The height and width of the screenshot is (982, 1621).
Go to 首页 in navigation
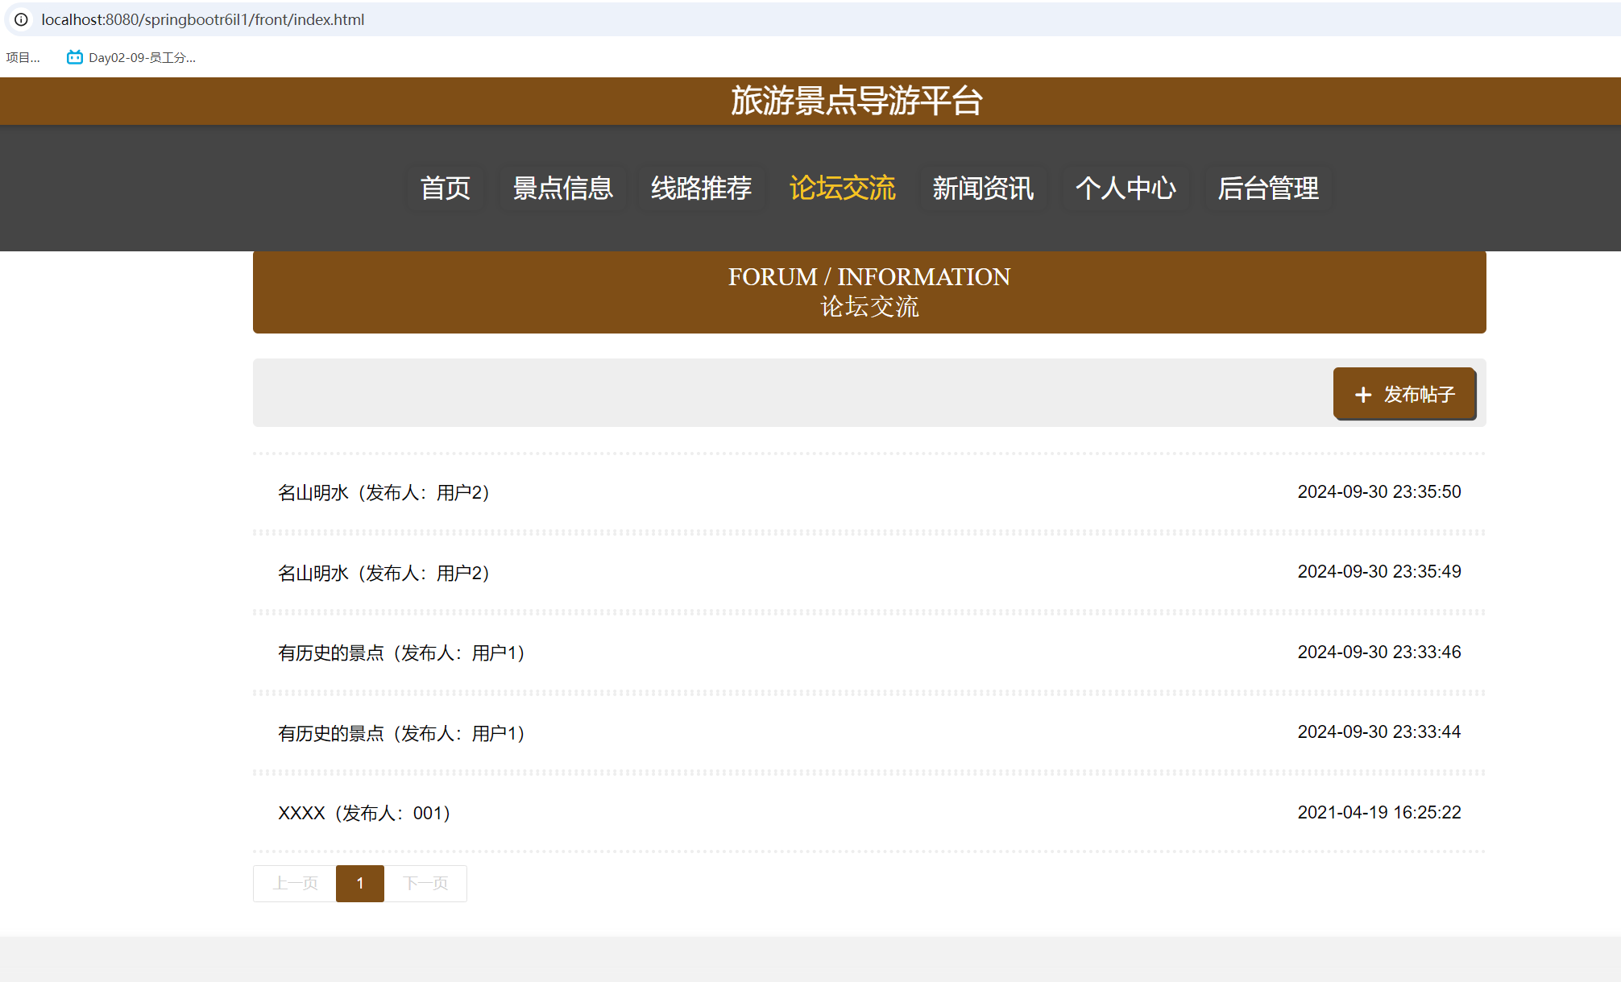445,189
